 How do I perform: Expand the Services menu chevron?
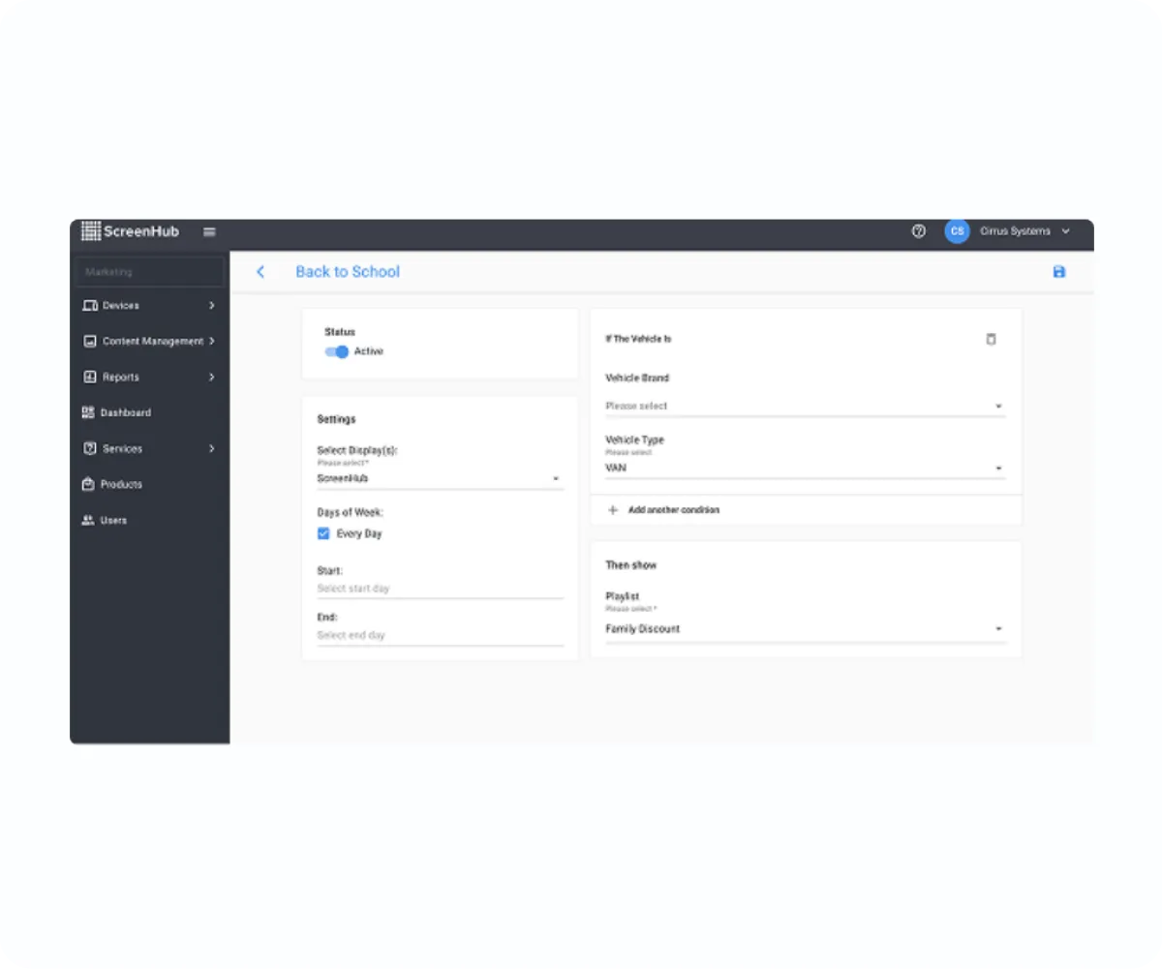point(211,449)
